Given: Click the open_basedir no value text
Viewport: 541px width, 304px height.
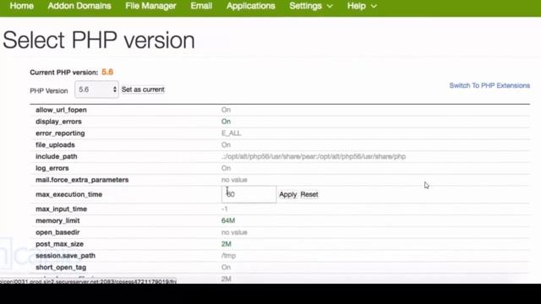Looking at the screenshot, I should tap(234, 232).
